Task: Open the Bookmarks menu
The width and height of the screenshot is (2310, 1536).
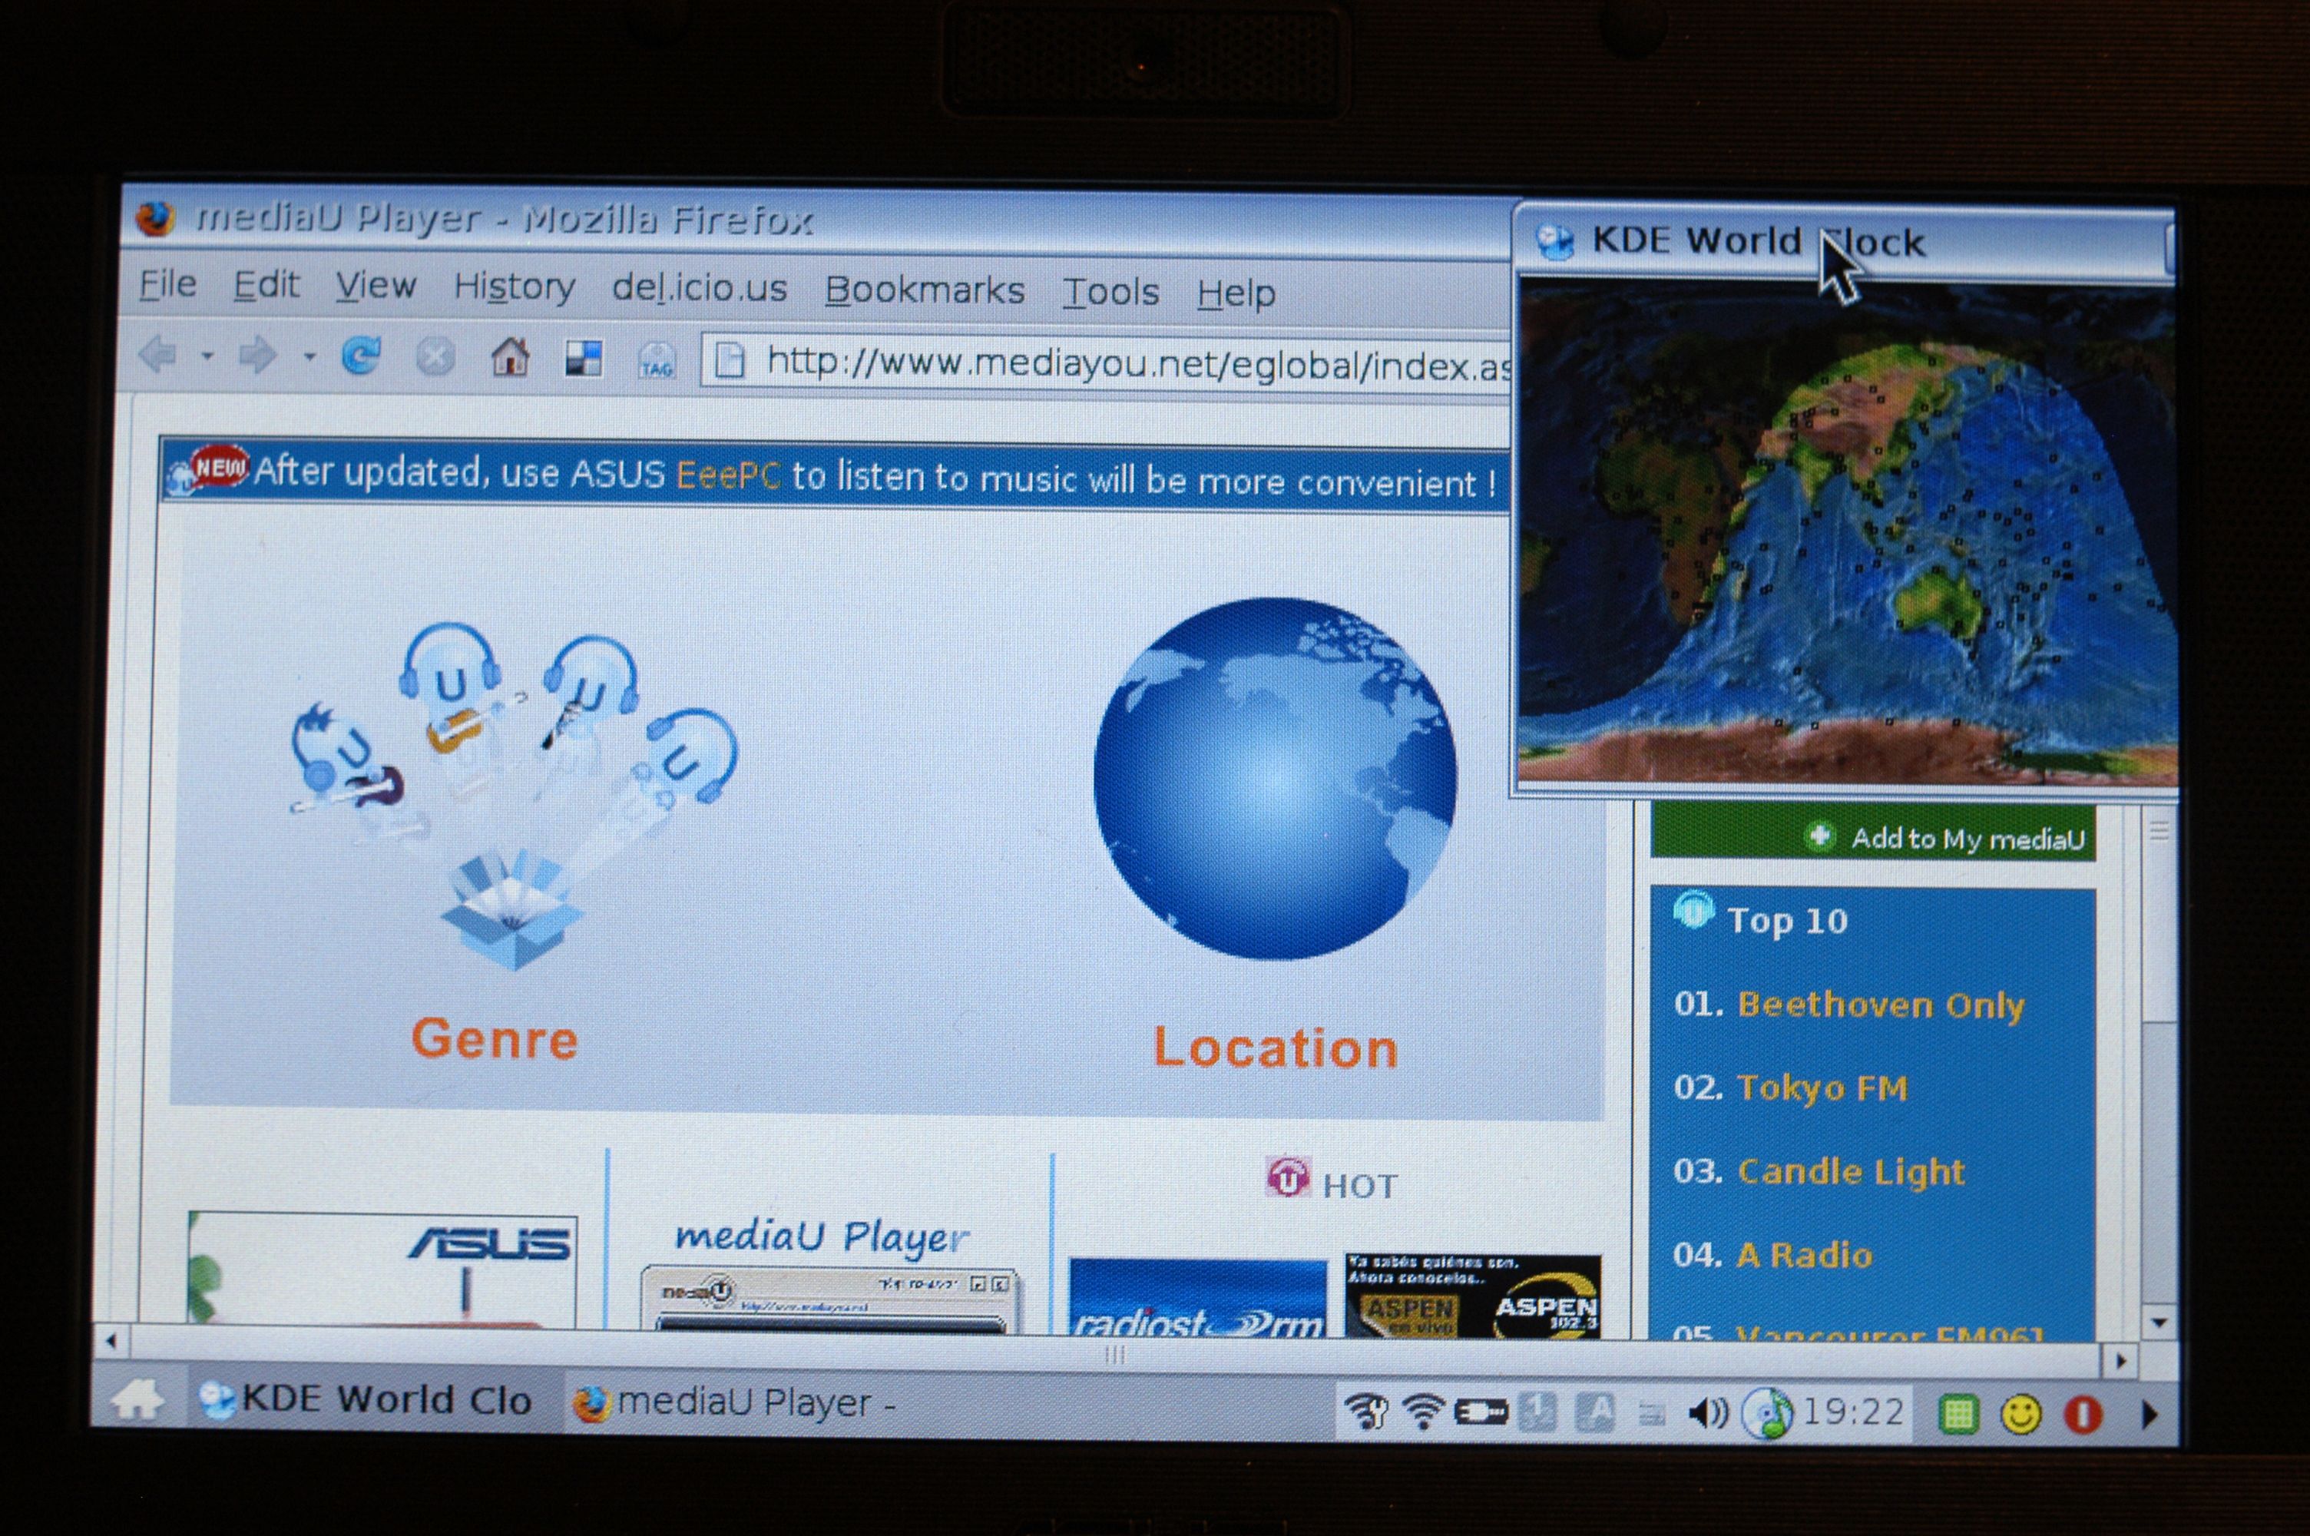Action: click(x=925, y=291)
